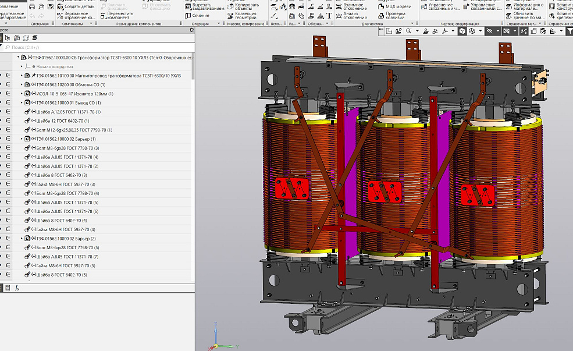Collapse the root Трансформатор ТСЗП-6300 assembly node
This screenshot has width=573, height=351.
18,58
